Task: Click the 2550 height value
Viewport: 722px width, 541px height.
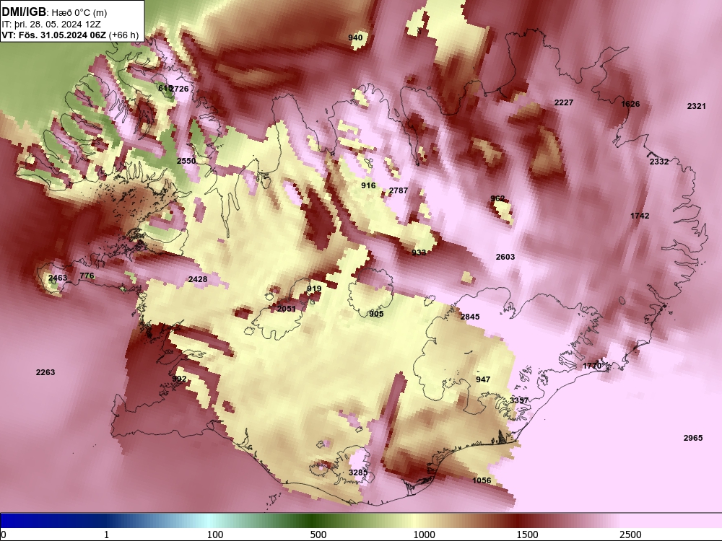Action: coord(186,161)
